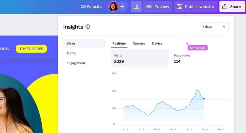Select Views in the Insights sidebar
Image resolution: width=246 pixels, height=133 pixels.
tap(84, 44)
